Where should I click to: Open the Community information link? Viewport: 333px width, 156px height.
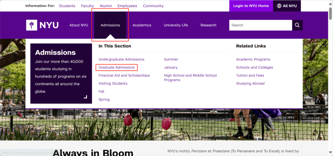point(153,6)
